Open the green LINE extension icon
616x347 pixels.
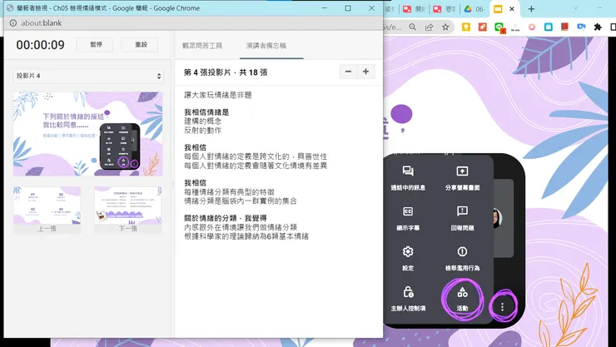499,27
